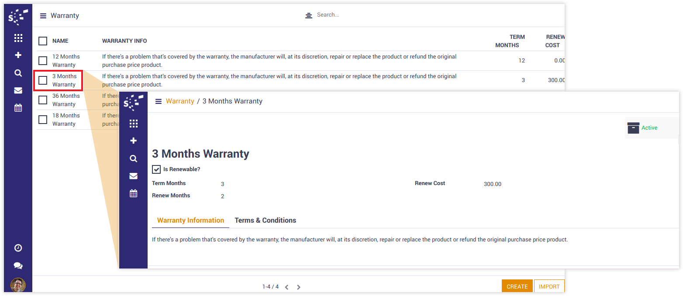Tick the 36 Months Warranty checkbox
Viewport: 683px width, 296px height.
43,100
